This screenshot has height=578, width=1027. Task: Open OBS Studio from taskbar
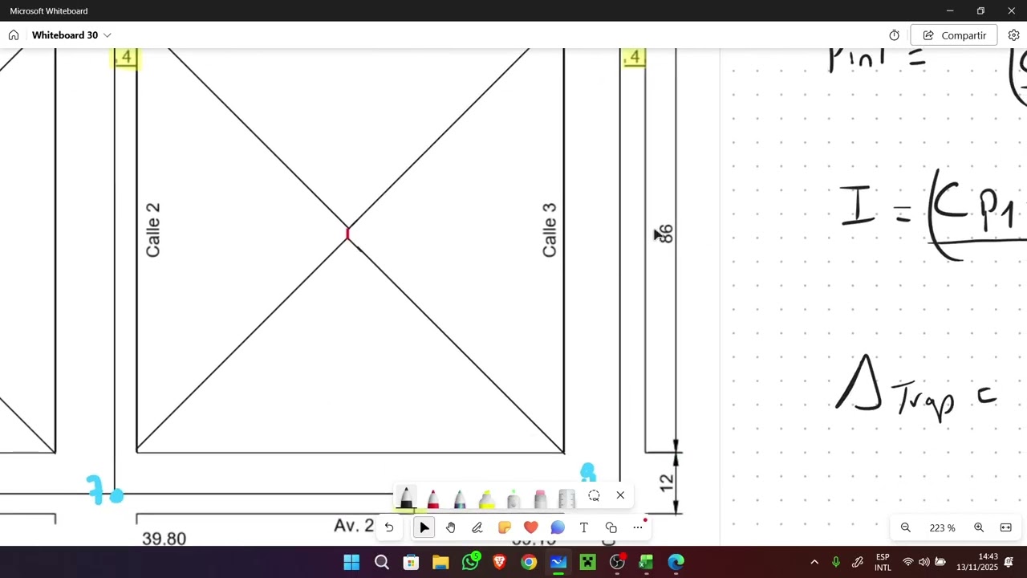click(x=617, y=562)
